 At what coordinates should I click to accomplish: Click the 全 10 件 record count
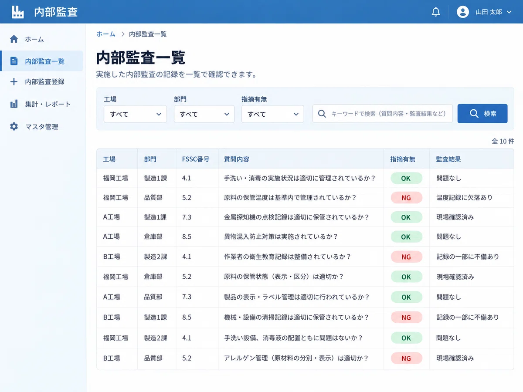click(503, 141)
